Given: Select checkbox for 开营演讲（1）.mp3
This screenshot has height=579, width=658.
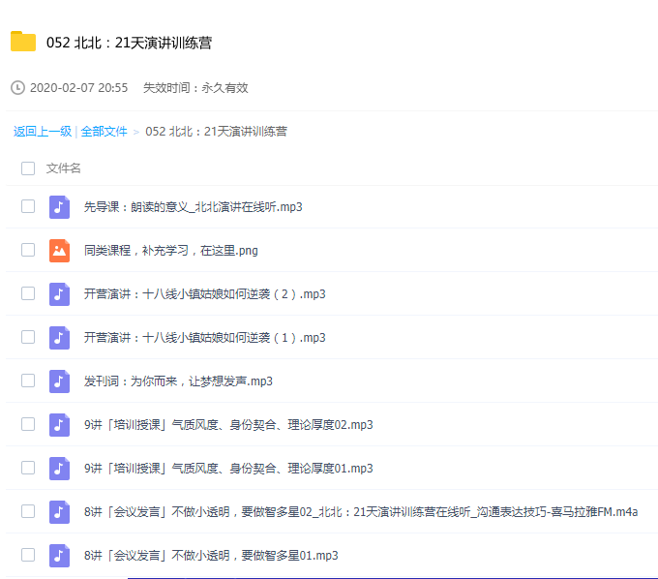Looking at the screenshot, I should (x=28, y=337).
